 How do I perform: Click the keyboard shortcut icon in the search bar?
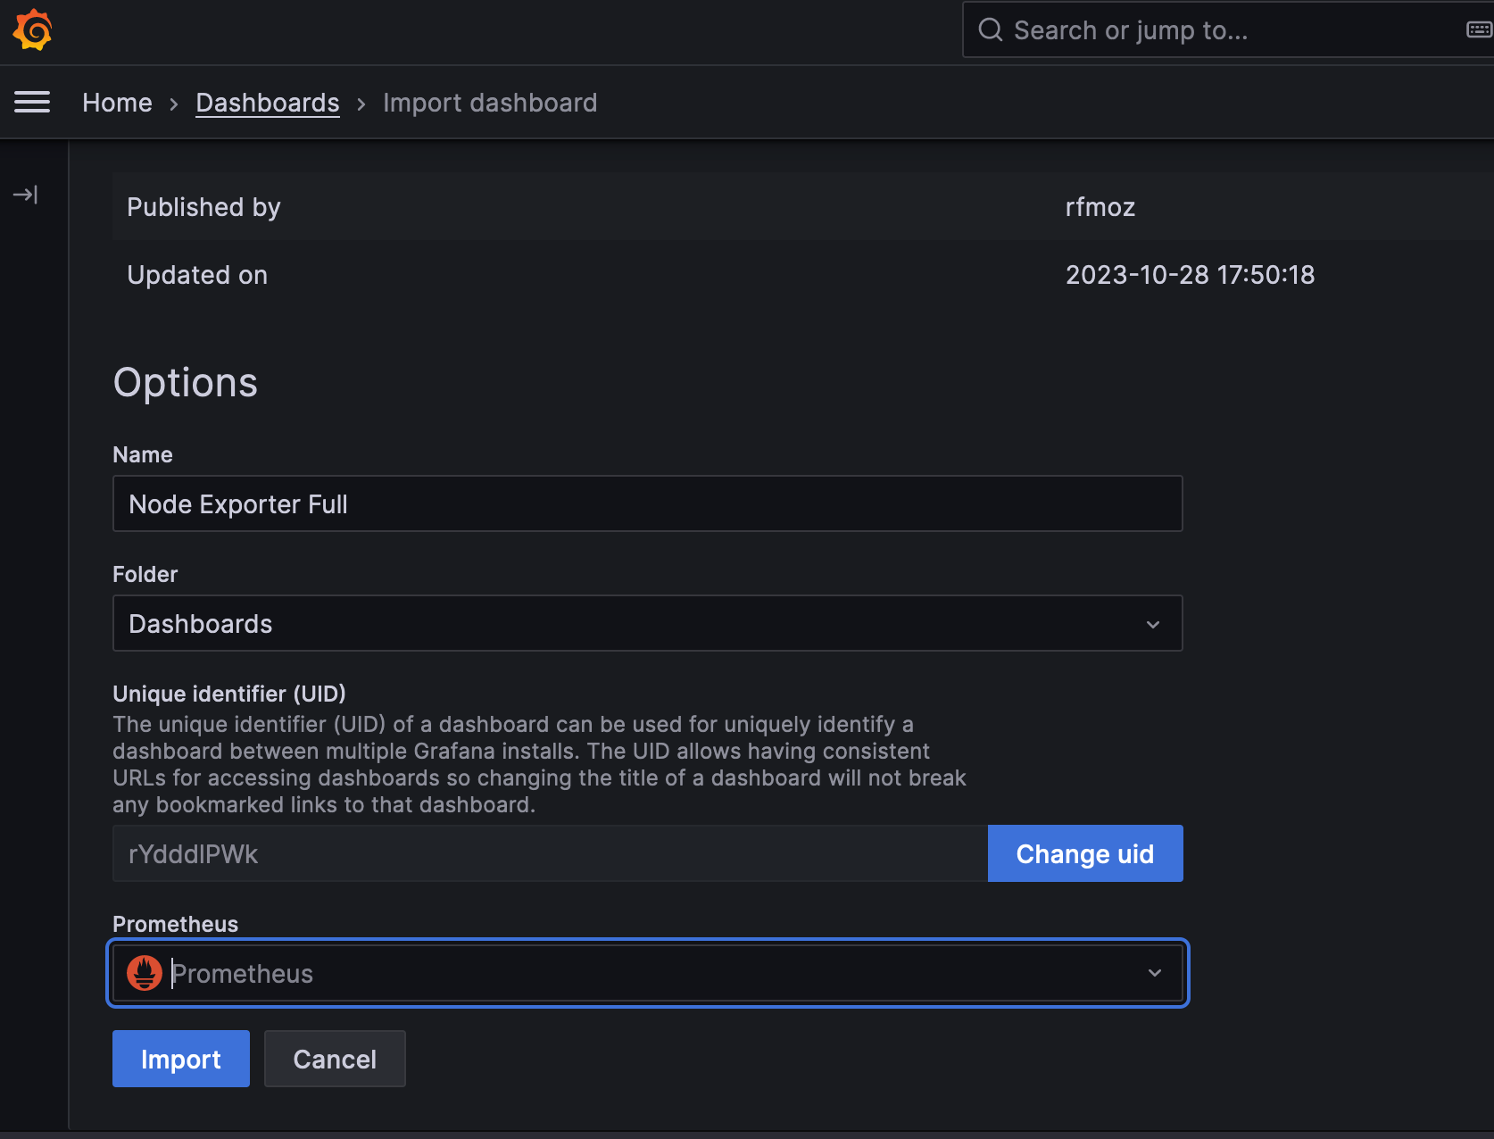coord(1478,30)
